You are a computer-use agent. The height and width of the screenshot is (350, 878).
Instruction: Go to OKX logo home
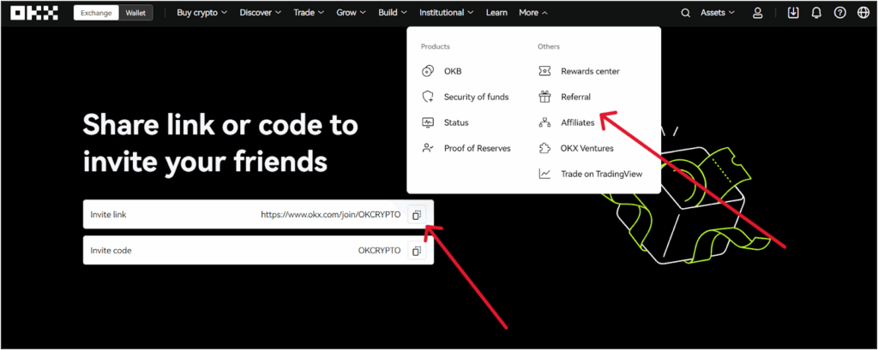click(x=34, y=13)
